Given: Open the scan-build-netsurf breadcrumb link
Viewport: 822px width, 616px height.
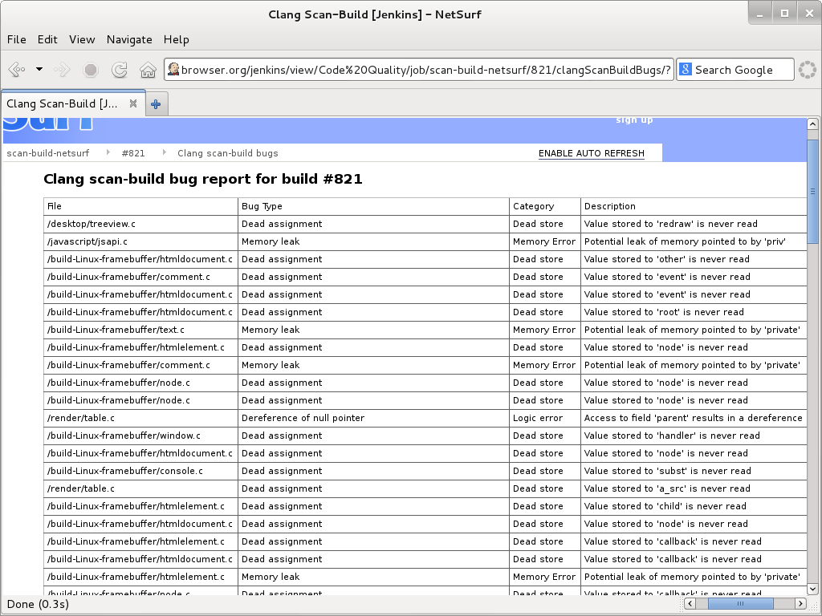Looking at the screenshot, I should pos(47,153).
